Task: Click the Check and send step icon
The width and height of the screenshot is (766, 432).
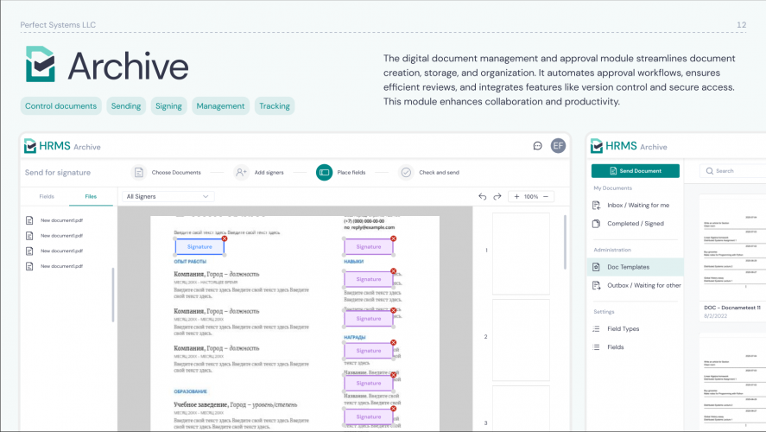Action: pos(406,173)
